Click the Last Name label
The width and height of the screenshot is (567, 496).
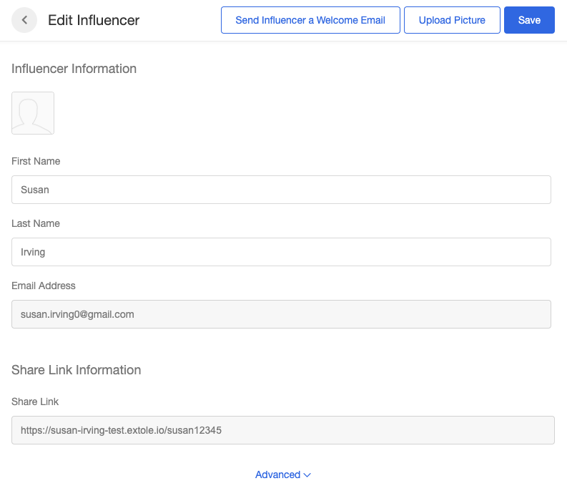36,223
